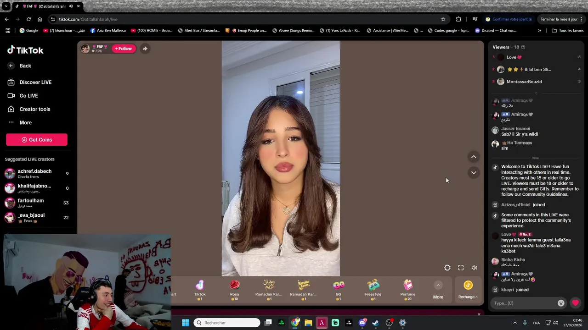Go to previous LIVE with up chevron
The image size is (588, 330).
tap(474, 157)
